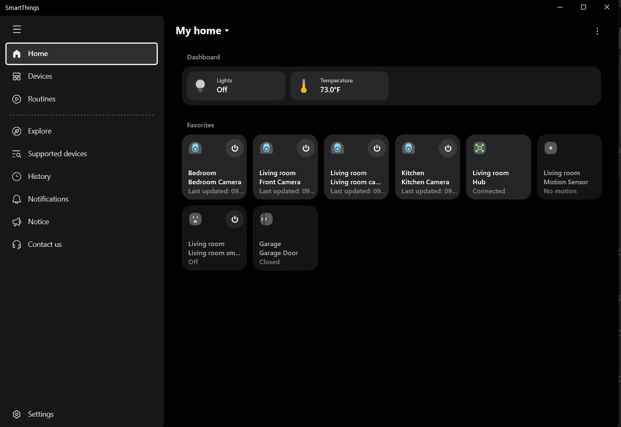Click the Garage Door 'Closed' status text
The width and height of the screenshot is (621, 427).
[269, 262]
